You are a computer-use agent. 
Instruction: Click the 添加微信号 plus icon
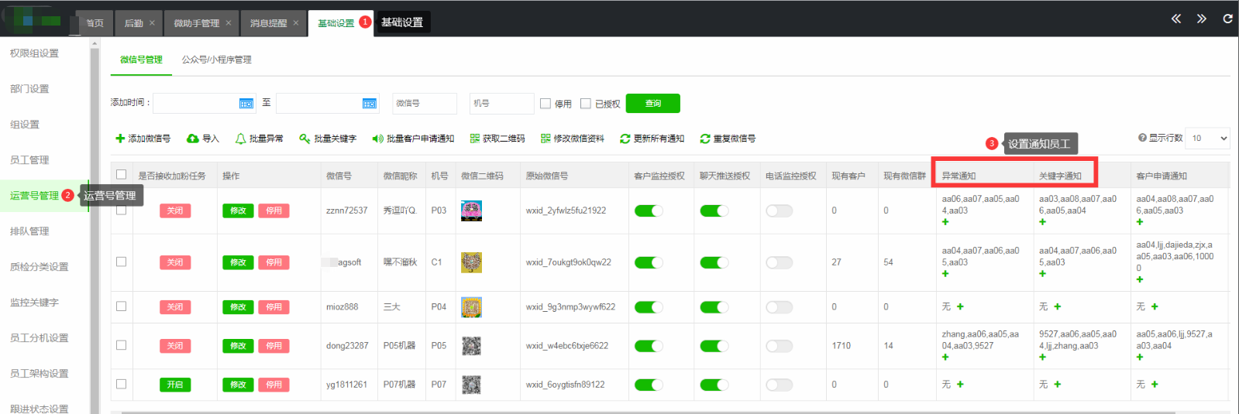point(120,139)
